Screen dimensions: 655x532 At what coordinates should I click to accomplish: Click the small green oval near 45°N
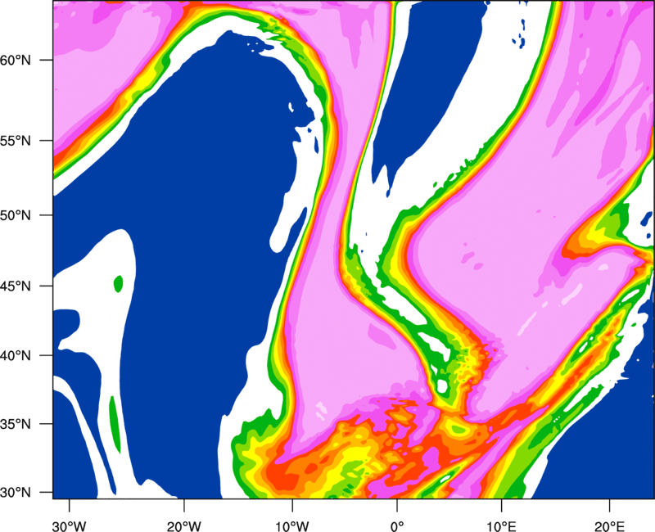point(119,284)
